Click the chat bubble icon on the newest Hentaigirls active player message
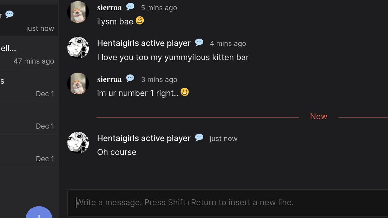 coord(199,137)
